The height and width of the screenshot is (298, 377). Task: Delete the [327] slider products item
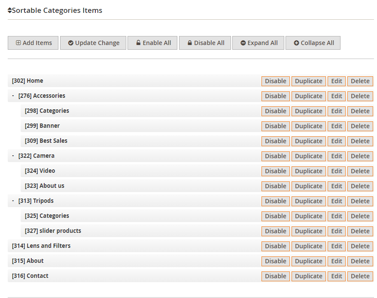[360, 231]
